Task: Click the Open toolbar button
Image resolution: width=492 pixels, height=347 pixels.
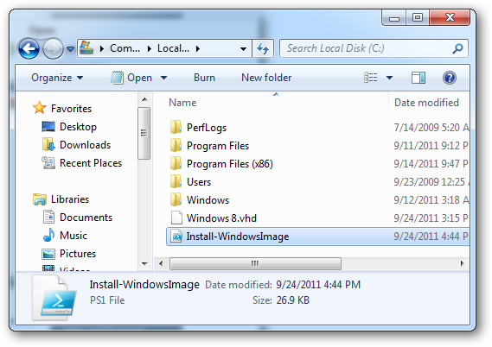Action: pyautogui.click(x=131, y=78)
